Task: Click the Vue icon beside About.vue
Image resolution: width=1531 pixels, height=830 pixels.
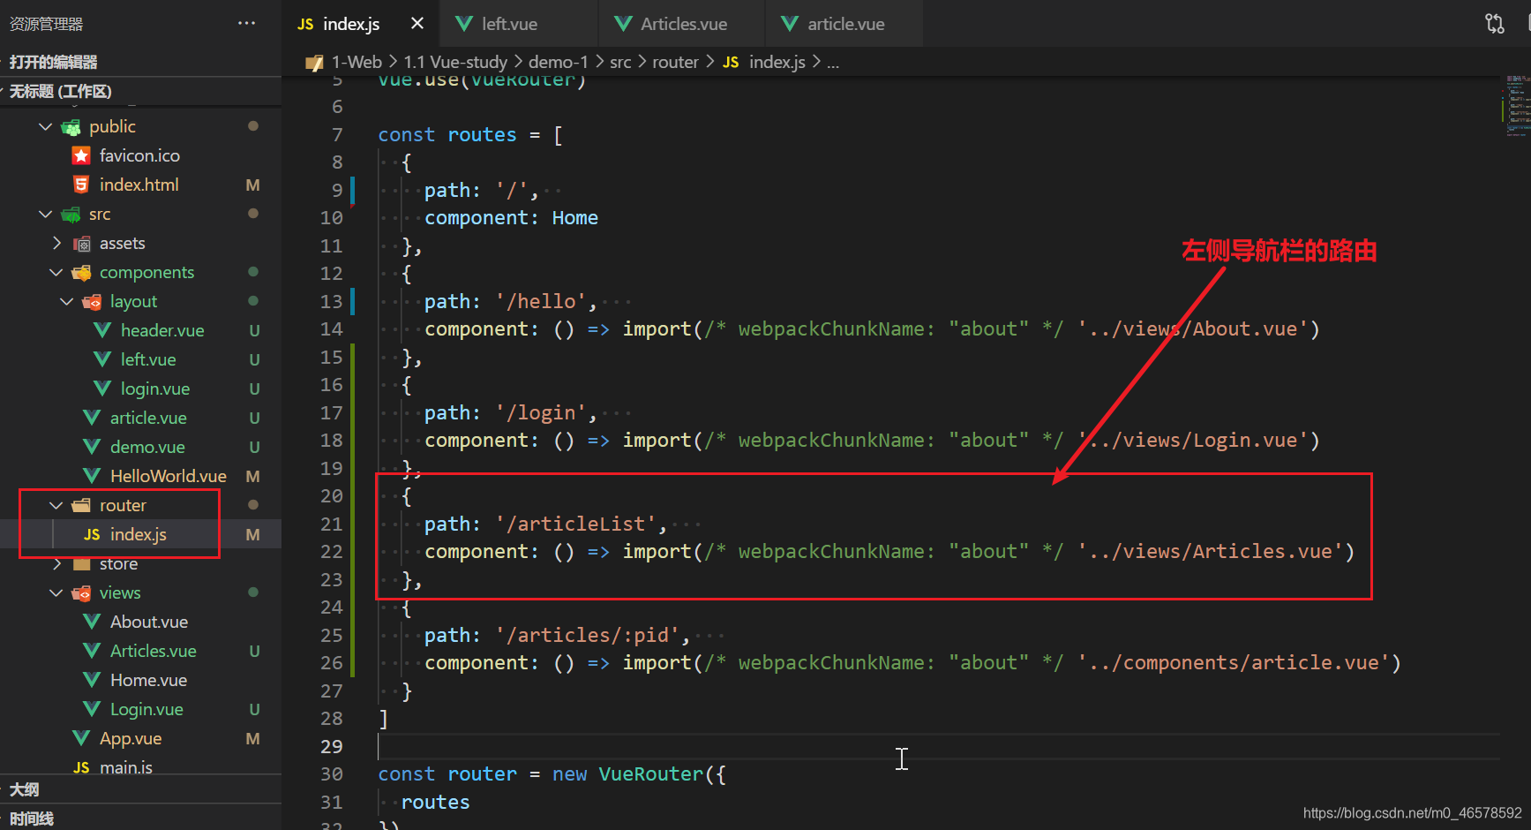Action: pyautogui.click(x=92, y=622)
